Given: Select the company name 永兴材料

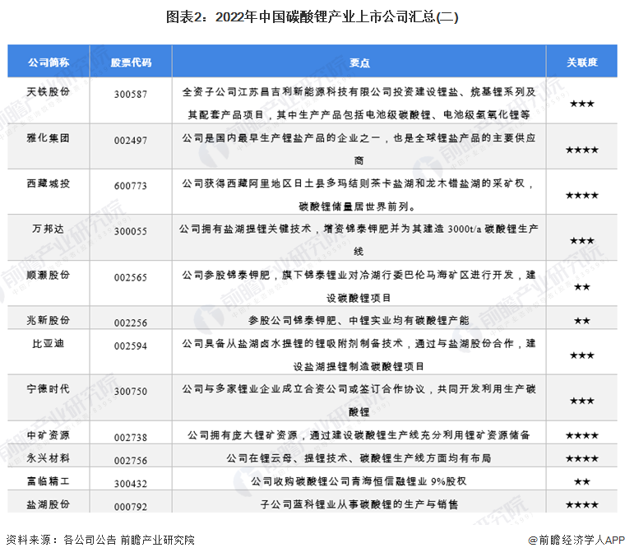Looking at the screenshot, I should click(x=49, y=458).
